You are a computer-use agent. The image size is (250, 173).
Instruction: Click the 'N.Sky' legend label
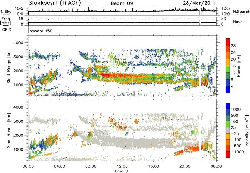point(6,12)
